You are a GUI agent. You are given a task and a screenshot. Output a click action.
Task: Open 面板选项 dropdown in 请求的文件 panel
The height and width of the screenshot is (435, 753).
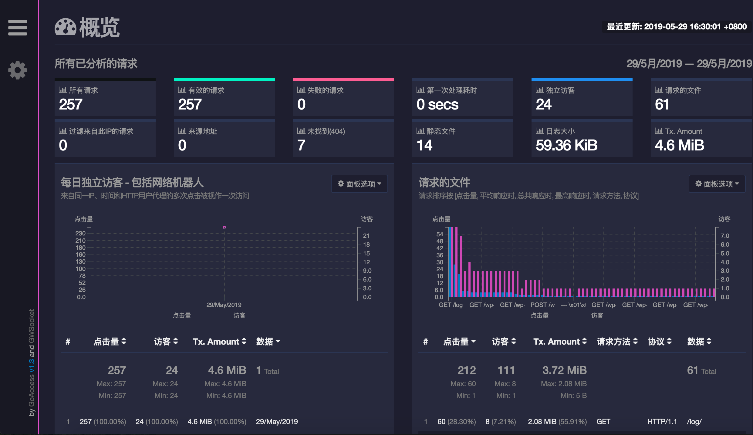pyautogui.click(x=717, y=184)
